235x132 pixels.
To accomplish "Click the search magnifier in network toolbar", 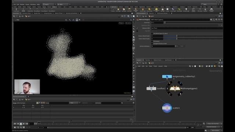I will pyautogui.click(x=219, y=66).
